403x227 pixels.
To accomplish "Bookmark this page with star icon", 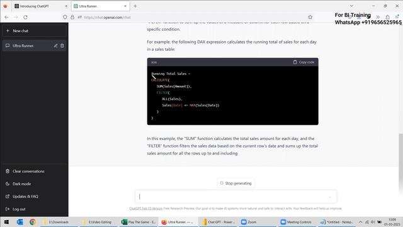I will click(310, 17).
